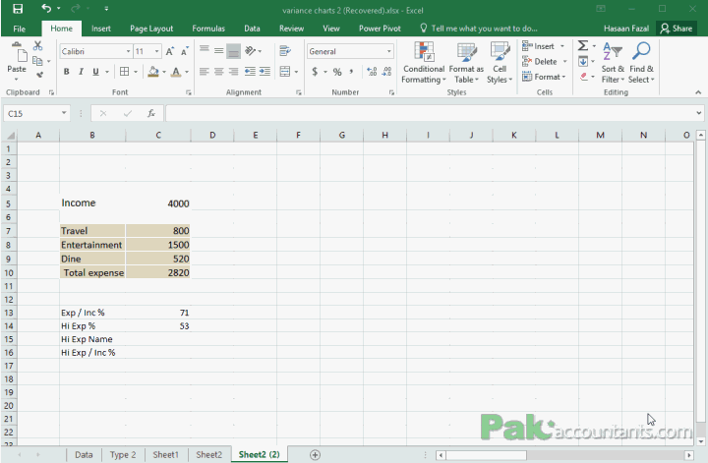Click the Merge & Center icon

285,72
